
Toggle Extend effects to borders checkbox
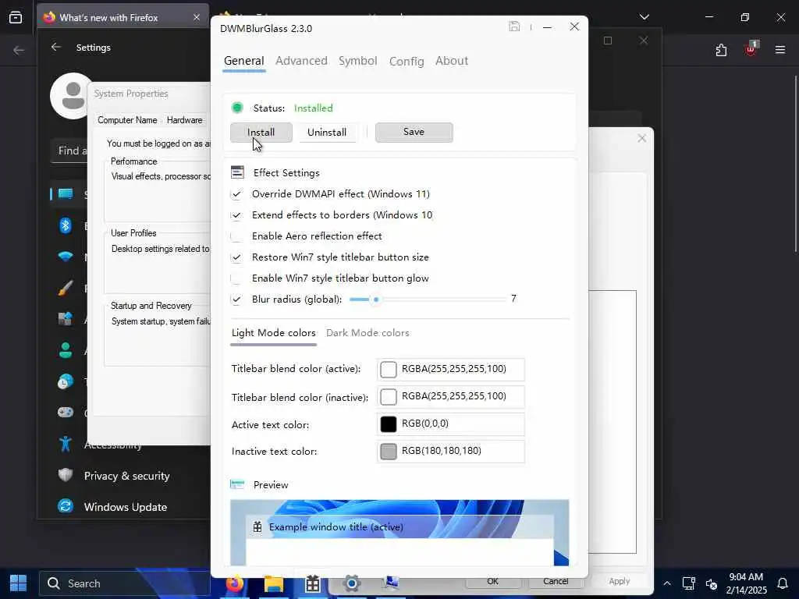pos(236,215)
